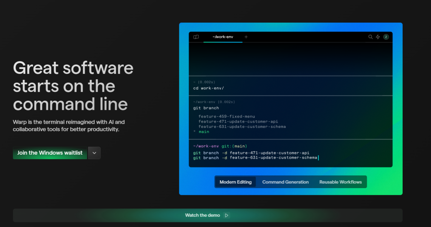Expand the waitlist platform dropdown arrow
Screen dimensions: 431x227
pos(94,153)
